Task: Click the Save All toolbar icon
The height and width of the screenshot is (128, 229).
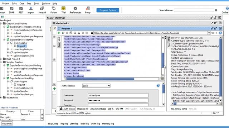Action: tap(42, 9)
